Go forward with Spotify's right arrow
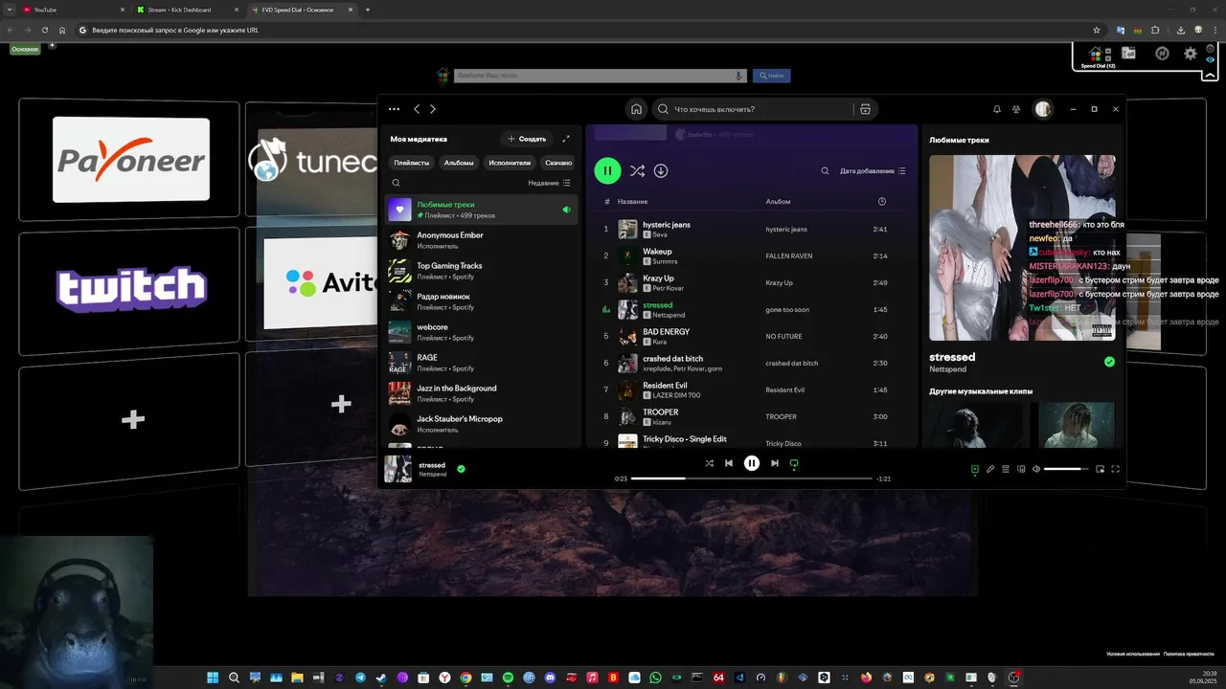This screenshot has height=689, width=1226. 433,109
